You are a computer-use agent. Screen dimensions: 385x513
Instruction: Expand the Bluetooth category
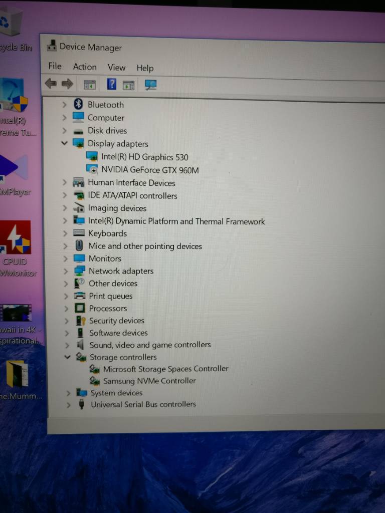coord(65,105)
